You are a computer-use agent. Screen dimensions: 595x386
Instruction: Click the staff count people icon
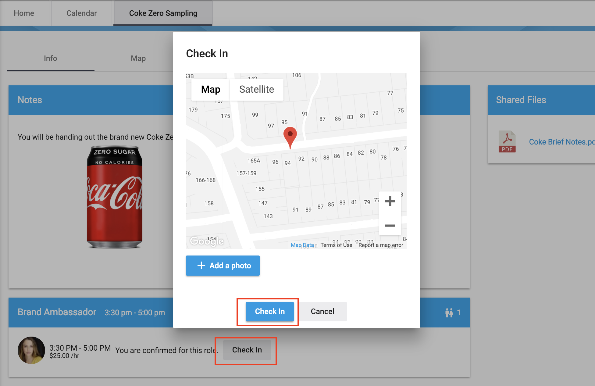click(449, 313)
